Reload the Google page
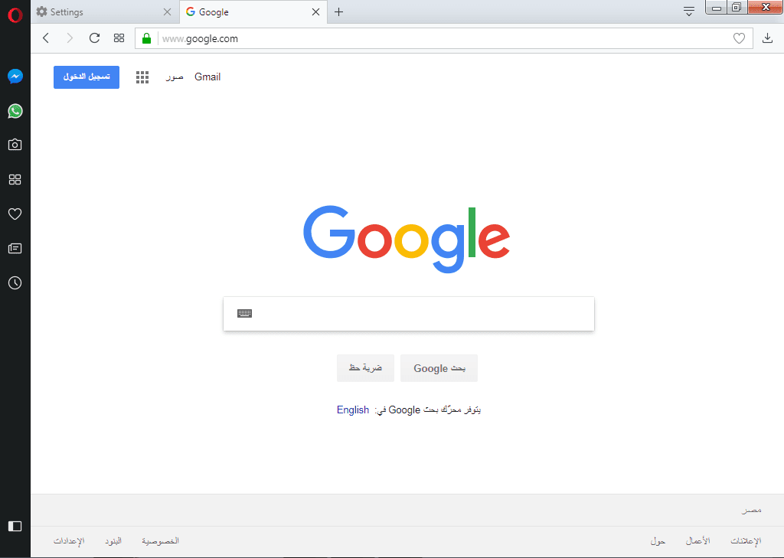784x558 pixels. click(94, 38)
